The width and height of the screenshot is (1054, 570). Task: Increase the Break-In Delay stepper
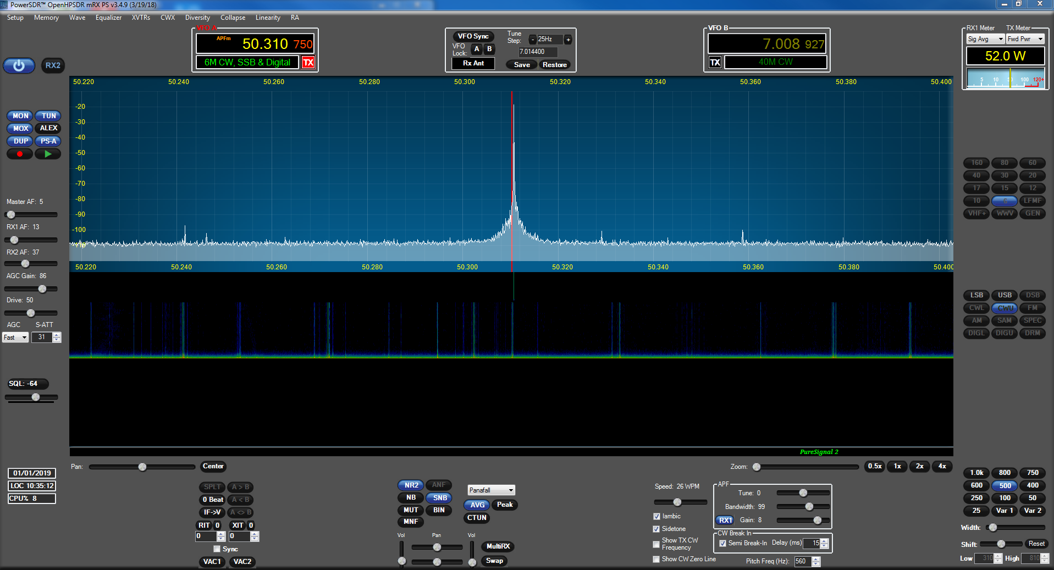pyautogui.click(x=824, y=541)
